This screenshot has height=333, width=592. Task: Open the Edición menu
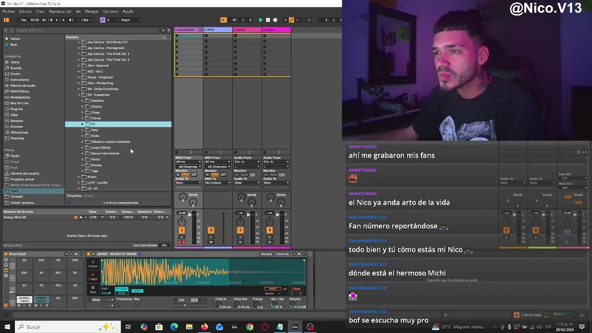point(25,12)
